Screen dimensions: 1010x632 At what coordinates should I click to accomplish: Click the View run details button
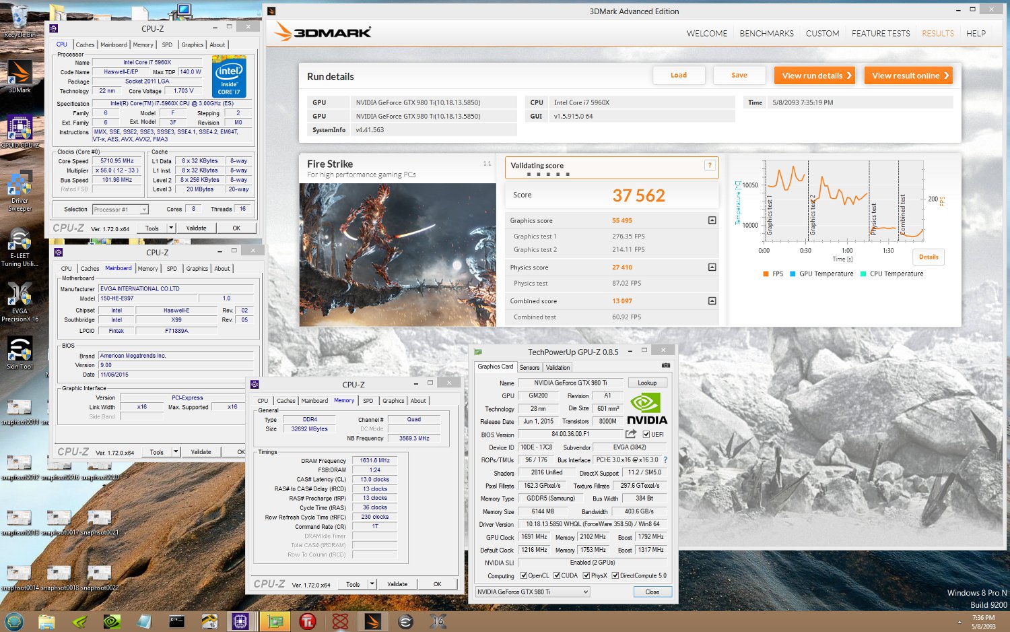815,75
